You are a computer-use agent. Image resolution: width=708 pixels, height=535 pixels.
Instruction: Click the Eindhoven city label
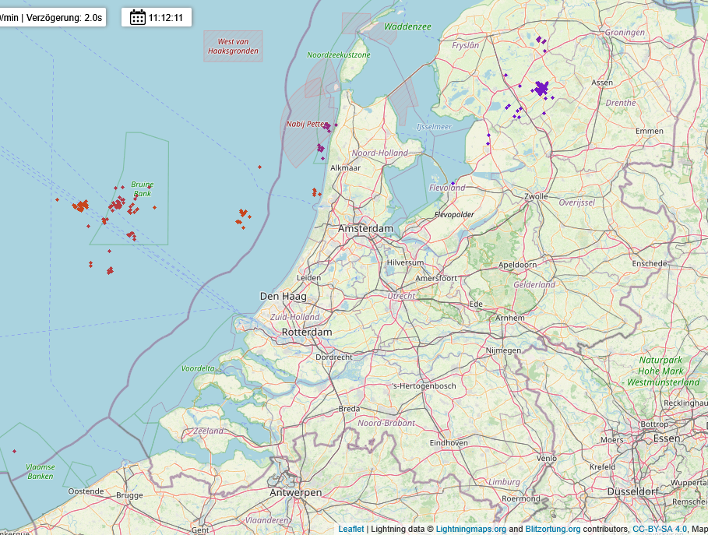tap(449, 443)
